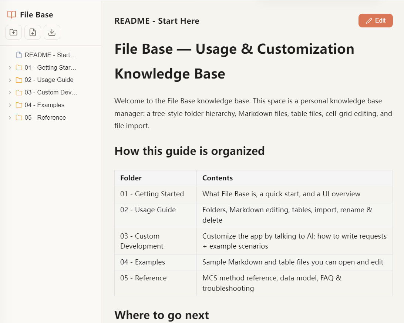
Task: Click the Welcome to the File Base paragraph
Action: (x=253, y=113)
